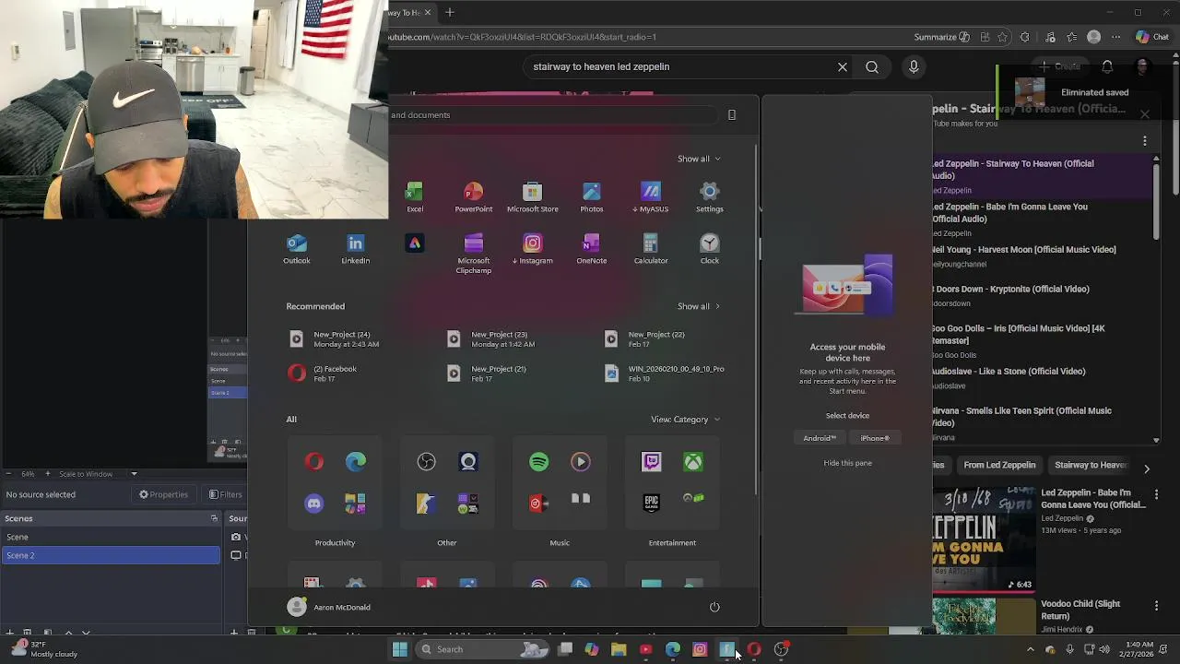This screenshot has width=1180, height=664.
Task: Open Settings gear in pinned apps
Action: coord(709,196)
